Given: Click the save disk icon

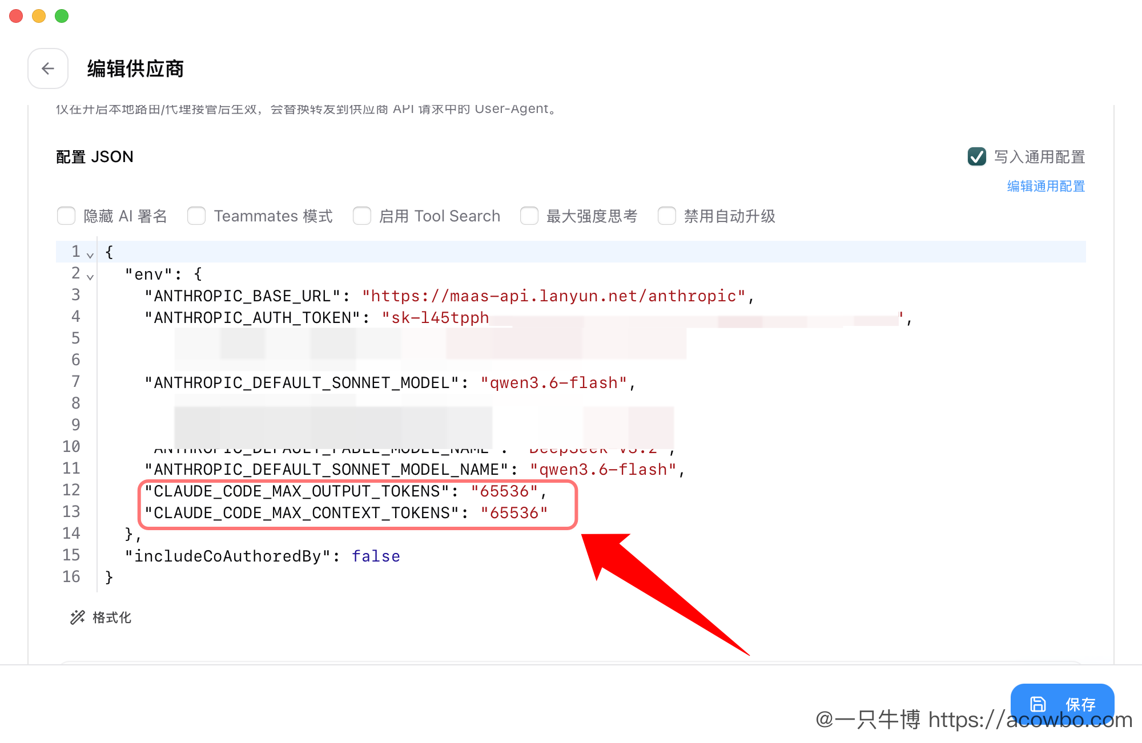Looking at the screenshot, I should pos(1038,704).
